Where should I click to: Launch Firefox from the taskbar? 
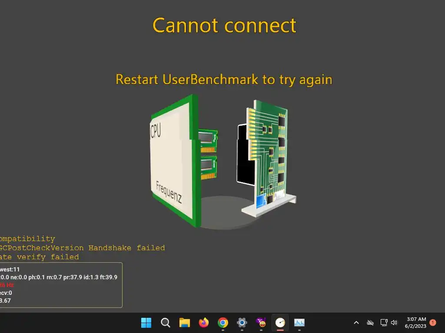[x=203, y=323]
